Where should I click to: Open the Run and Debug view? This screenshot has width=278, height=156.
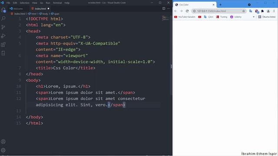coord(3,36)
